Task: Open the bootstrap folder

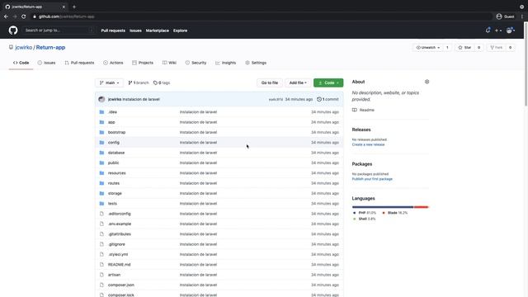Action: coord(116,132)
